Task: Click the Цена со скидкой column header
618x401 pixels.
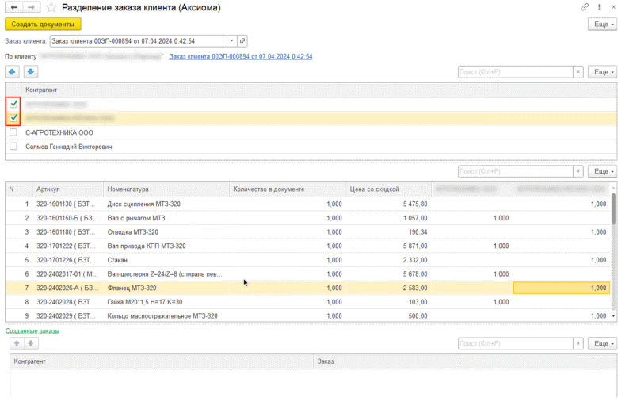Action: [374, 189]
